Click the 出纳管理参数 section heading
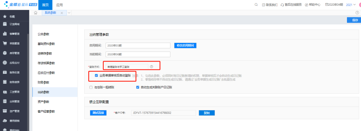Image resolution: width=361 pixels, height=131 pixels. pos(99,35)
